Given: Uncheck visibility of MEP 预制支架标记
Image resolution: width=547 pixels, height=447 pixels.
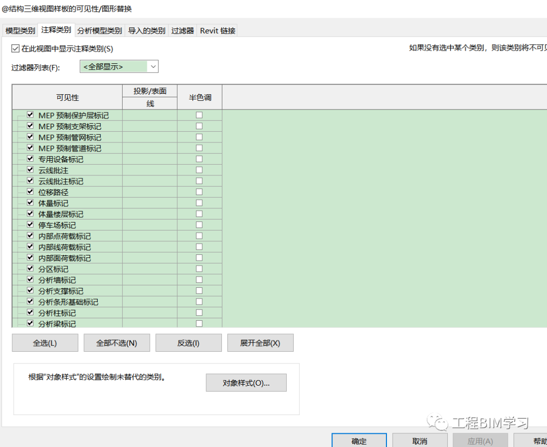Looking at the screenshot, I should [x=30, y=126].
